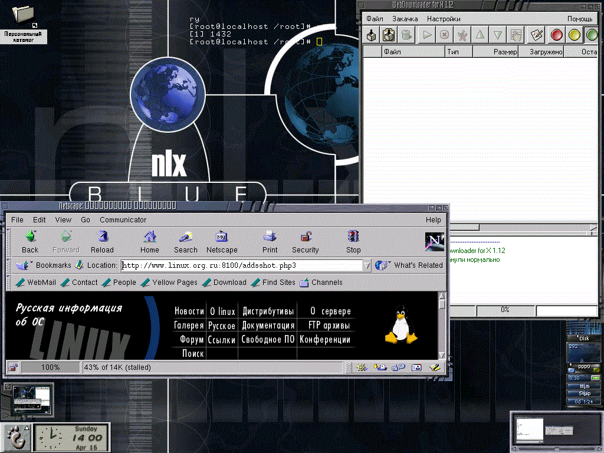Viewport: 604px width, 453px height.
Task: Click add new download icon in WebDownloader
Action: (x=372, y=35)
